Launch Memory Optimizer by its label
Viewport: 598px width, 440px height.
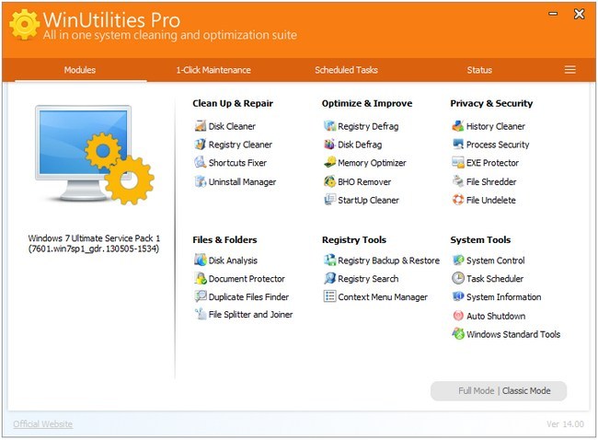tap(372, 163)
